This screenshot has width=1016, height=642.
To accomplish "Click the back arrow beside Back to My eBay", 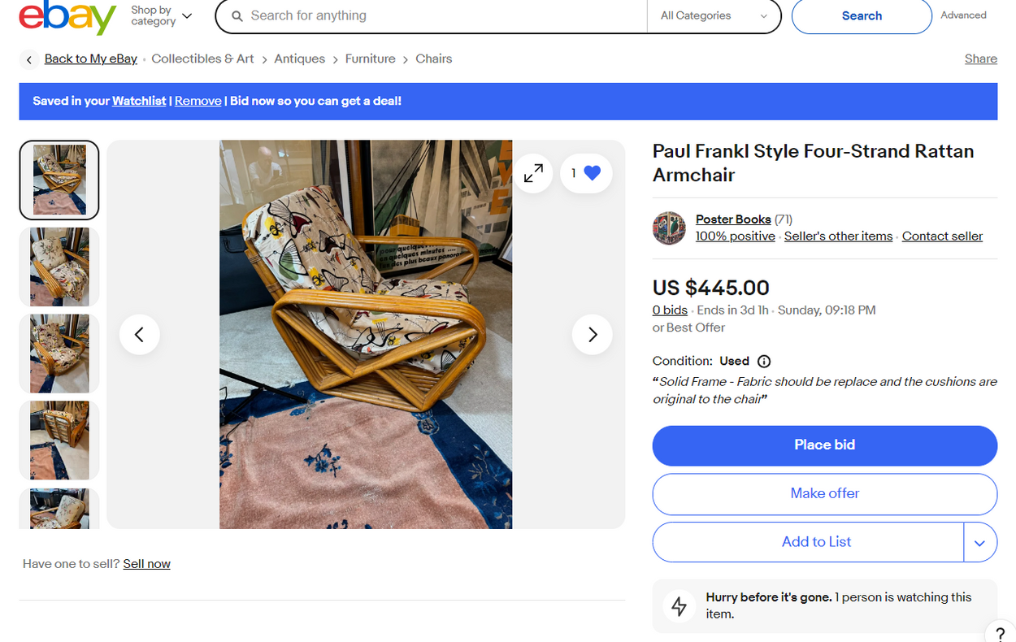I will tap(29, 59).
